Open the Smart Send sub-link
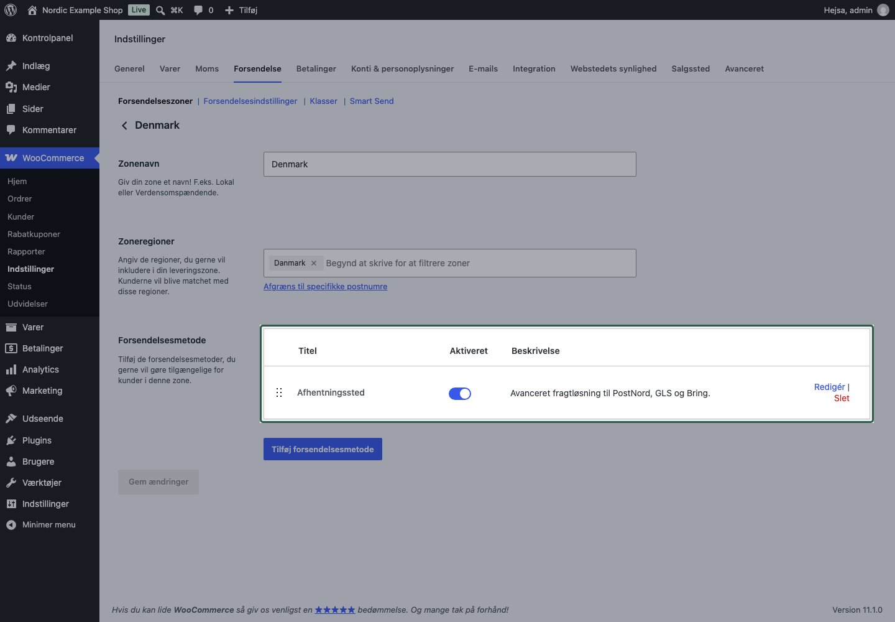This screenshot has height=622, width=895. 372,101
